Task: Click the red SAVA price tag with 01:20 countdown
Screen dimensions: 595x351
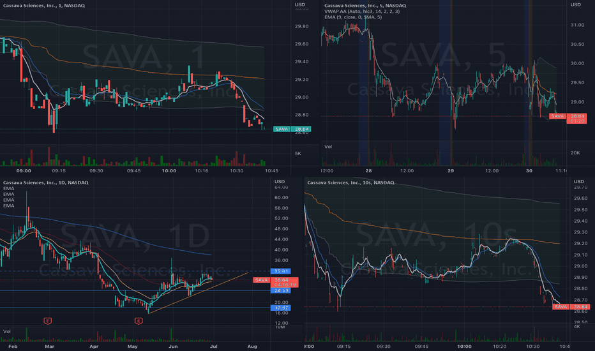Action: click(568, 119)
